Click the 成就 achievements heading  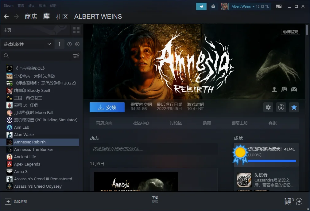[238, 138]
